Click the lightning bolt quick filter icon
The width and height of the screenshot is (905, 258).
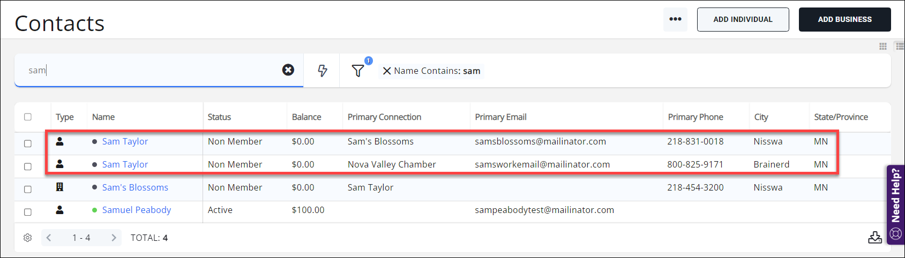(322, 71)
